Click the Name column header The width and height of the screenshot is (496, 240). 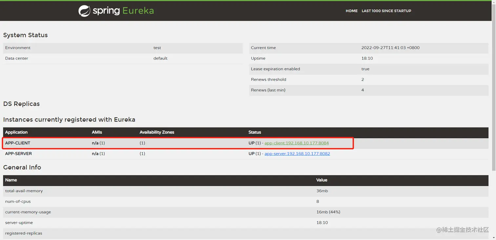coord(11,180)
